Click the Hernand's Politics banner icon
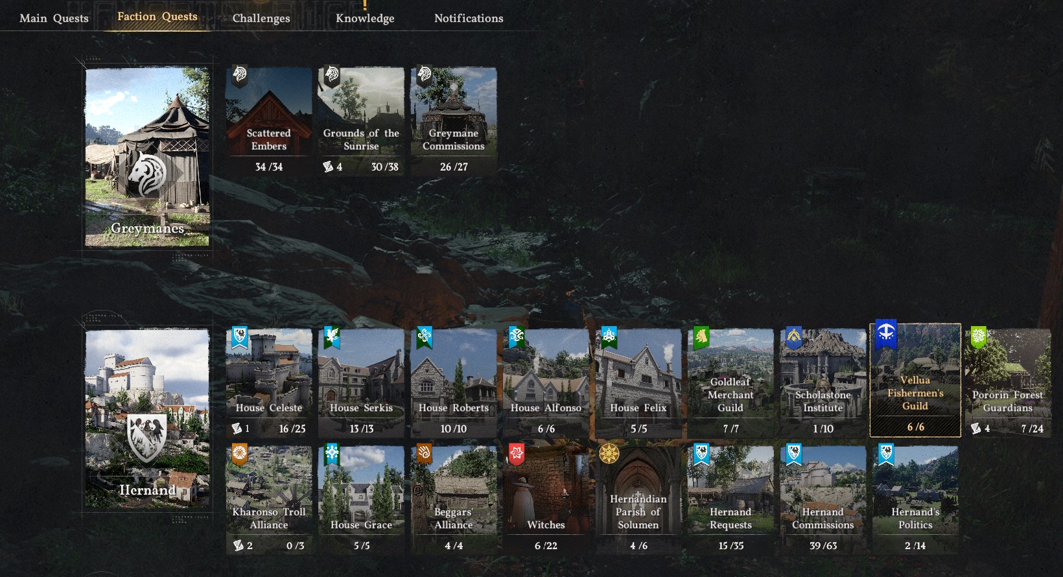The height and width of the screenshot is (577, 1063). [886, 454]
